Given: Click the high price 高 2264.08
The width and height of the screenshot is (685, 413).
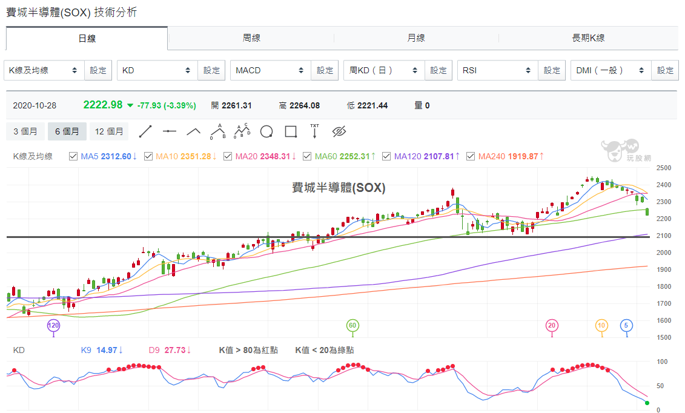Looking at the screenshot, I should click(x=299, y=105).
